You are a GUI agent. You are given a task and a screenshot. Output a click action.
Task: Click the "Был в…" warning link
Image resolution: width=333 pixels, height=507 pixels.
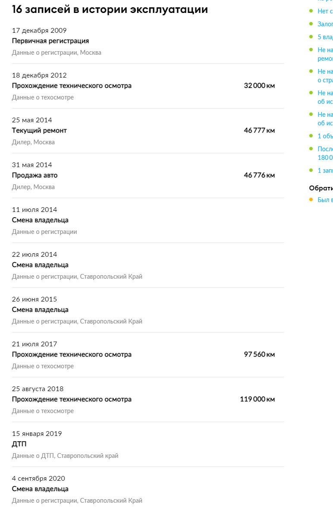coord(325,200)
